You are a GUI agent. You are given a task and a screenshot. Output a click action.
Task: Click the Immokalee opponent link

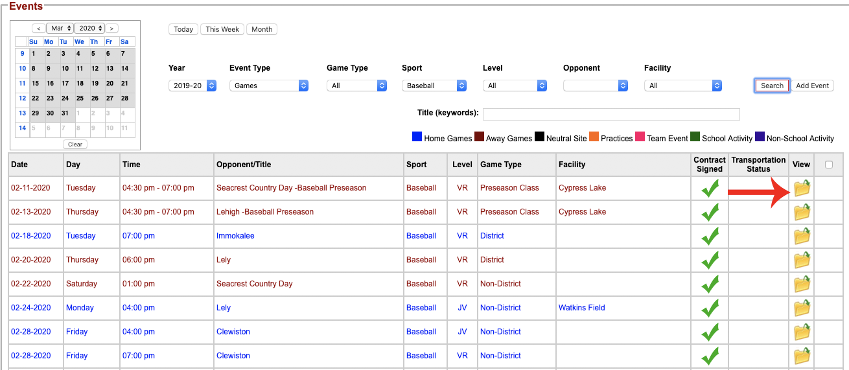[235, 236]
